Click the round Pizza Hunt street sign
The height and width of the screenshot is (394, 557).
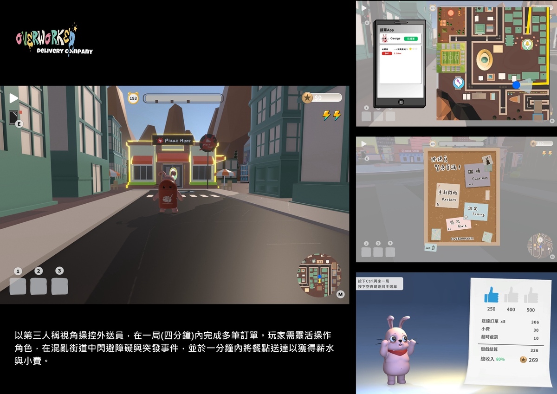tap(207, 142)
